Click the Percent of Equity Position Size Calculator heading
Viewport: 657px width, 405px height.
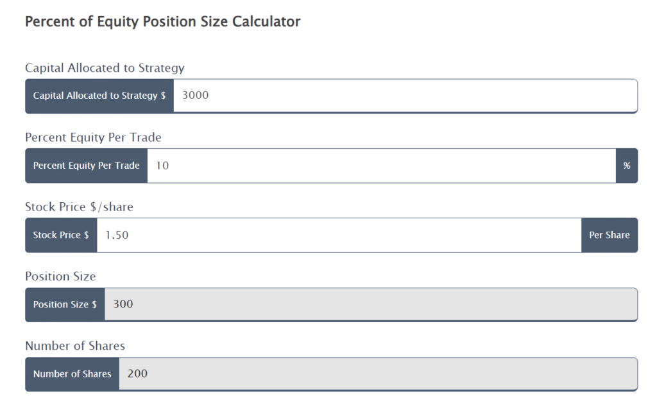pyautogui.click(x=162, y=22)
